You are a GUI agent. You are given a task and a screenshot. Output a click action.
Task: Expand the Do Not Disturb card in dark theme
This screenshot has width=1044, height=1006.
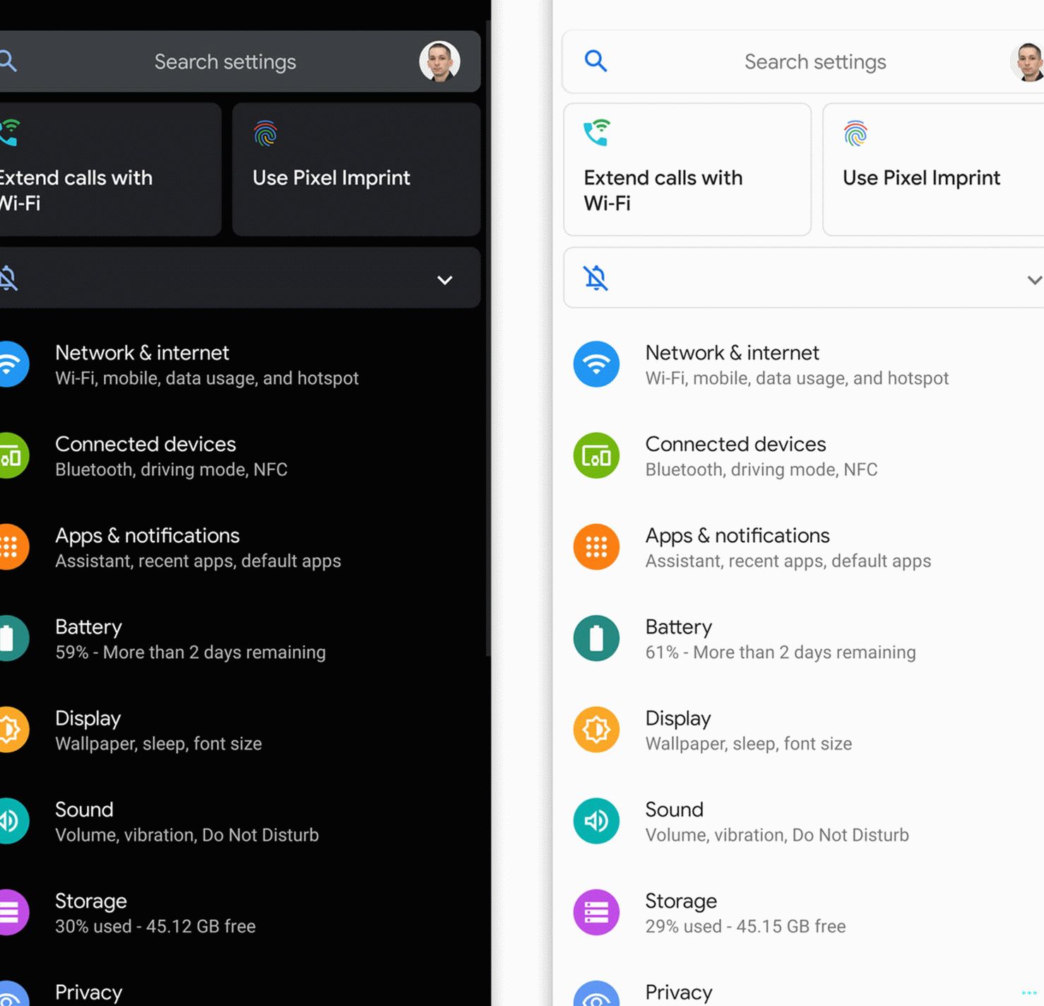click(x=444, y=280)
